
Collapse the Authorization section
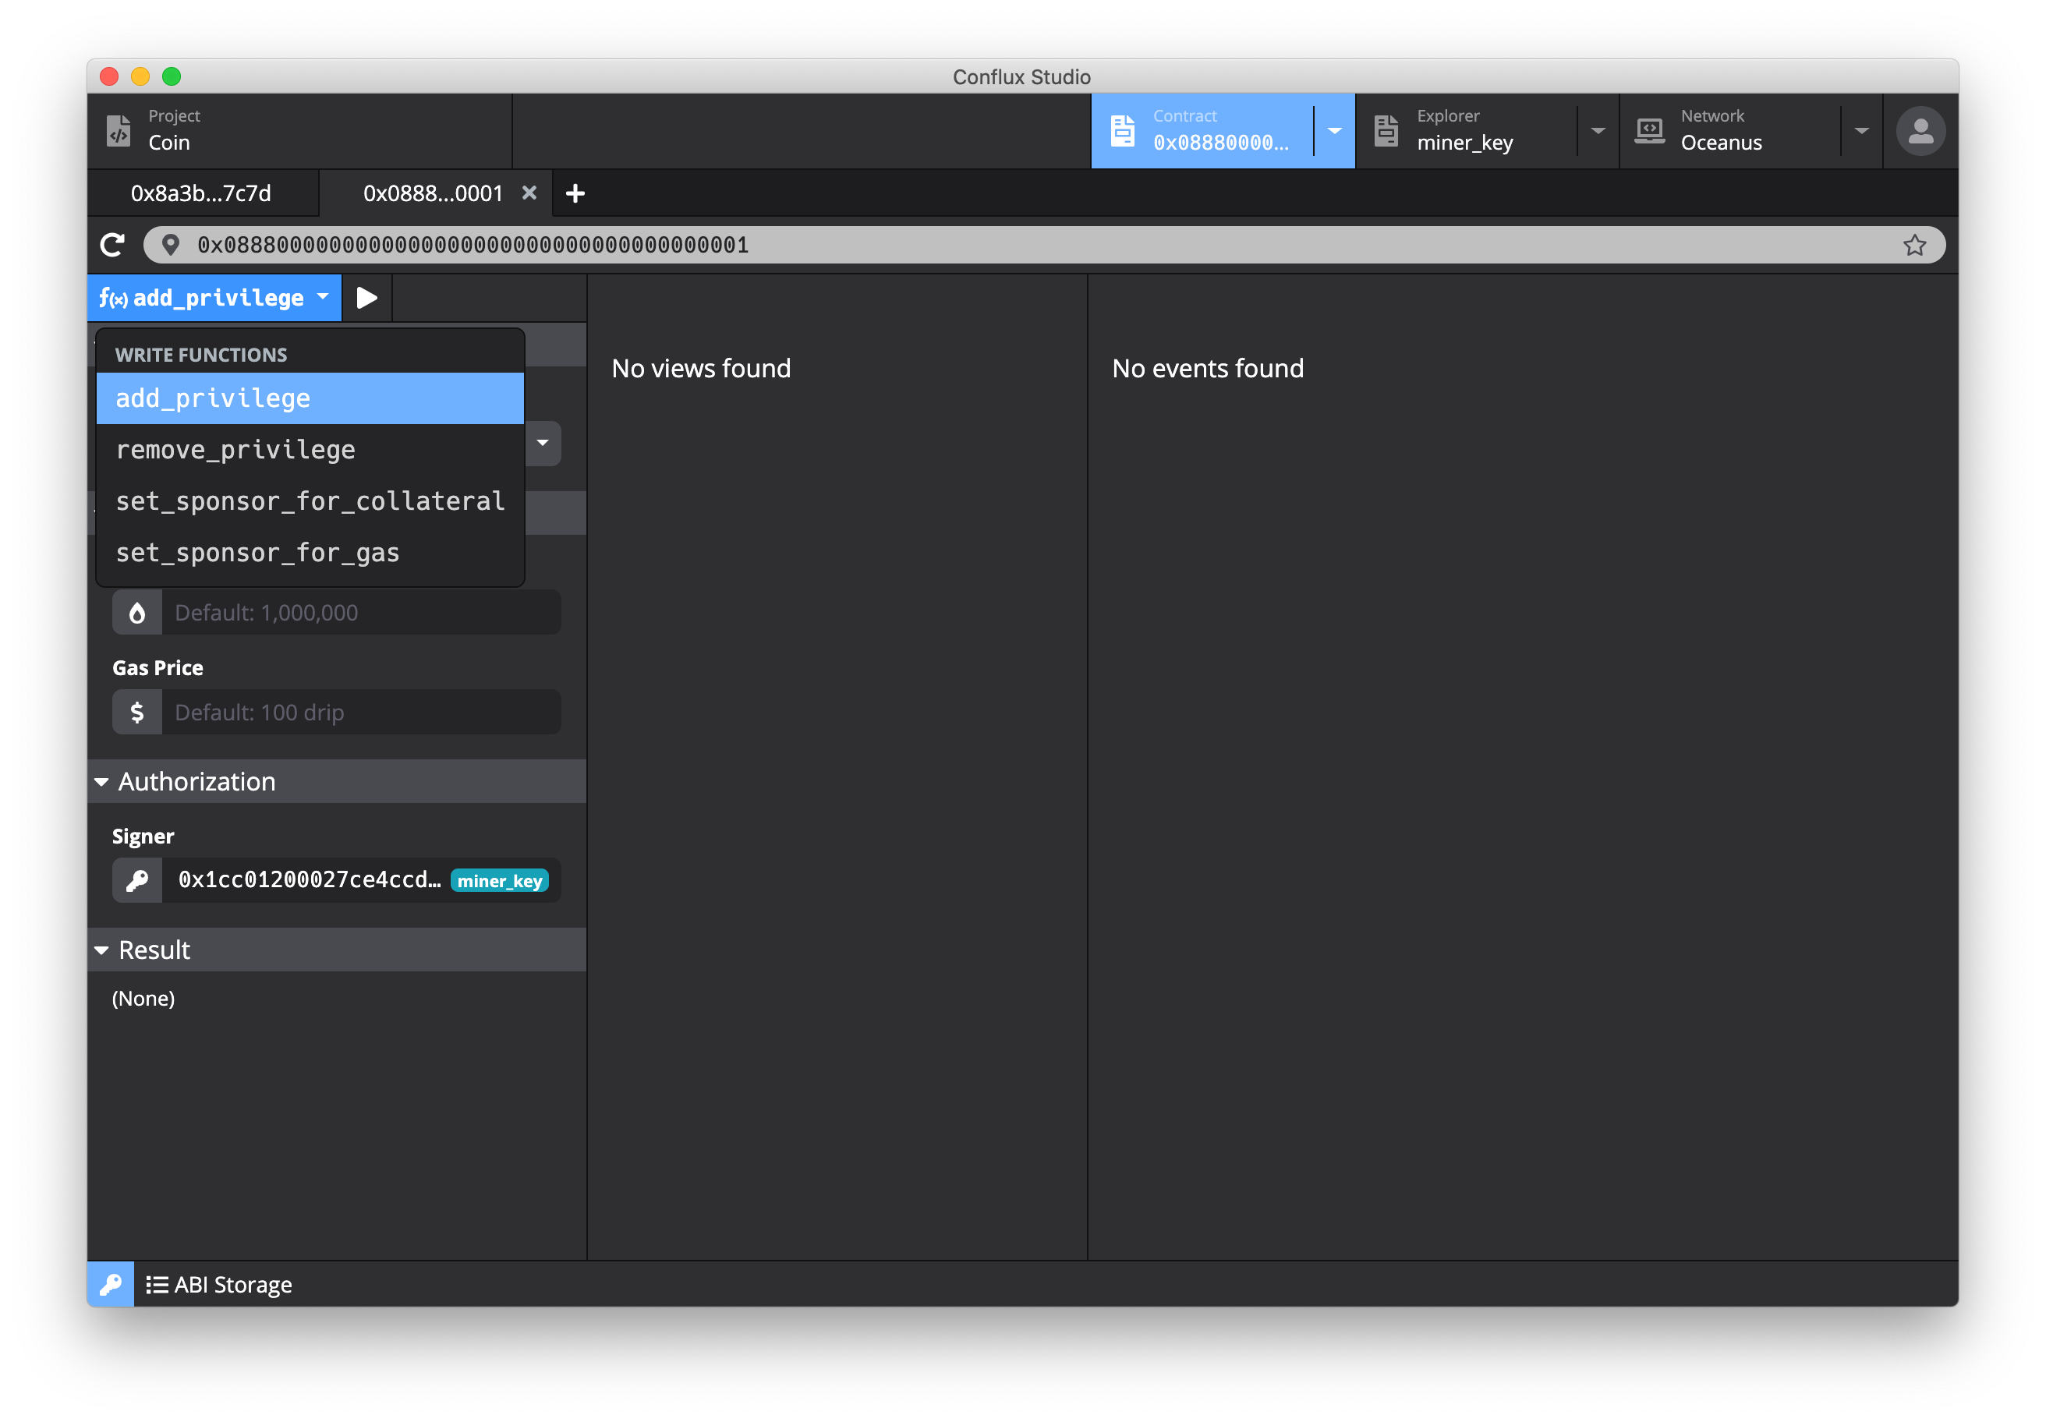[x=101, y=782]
